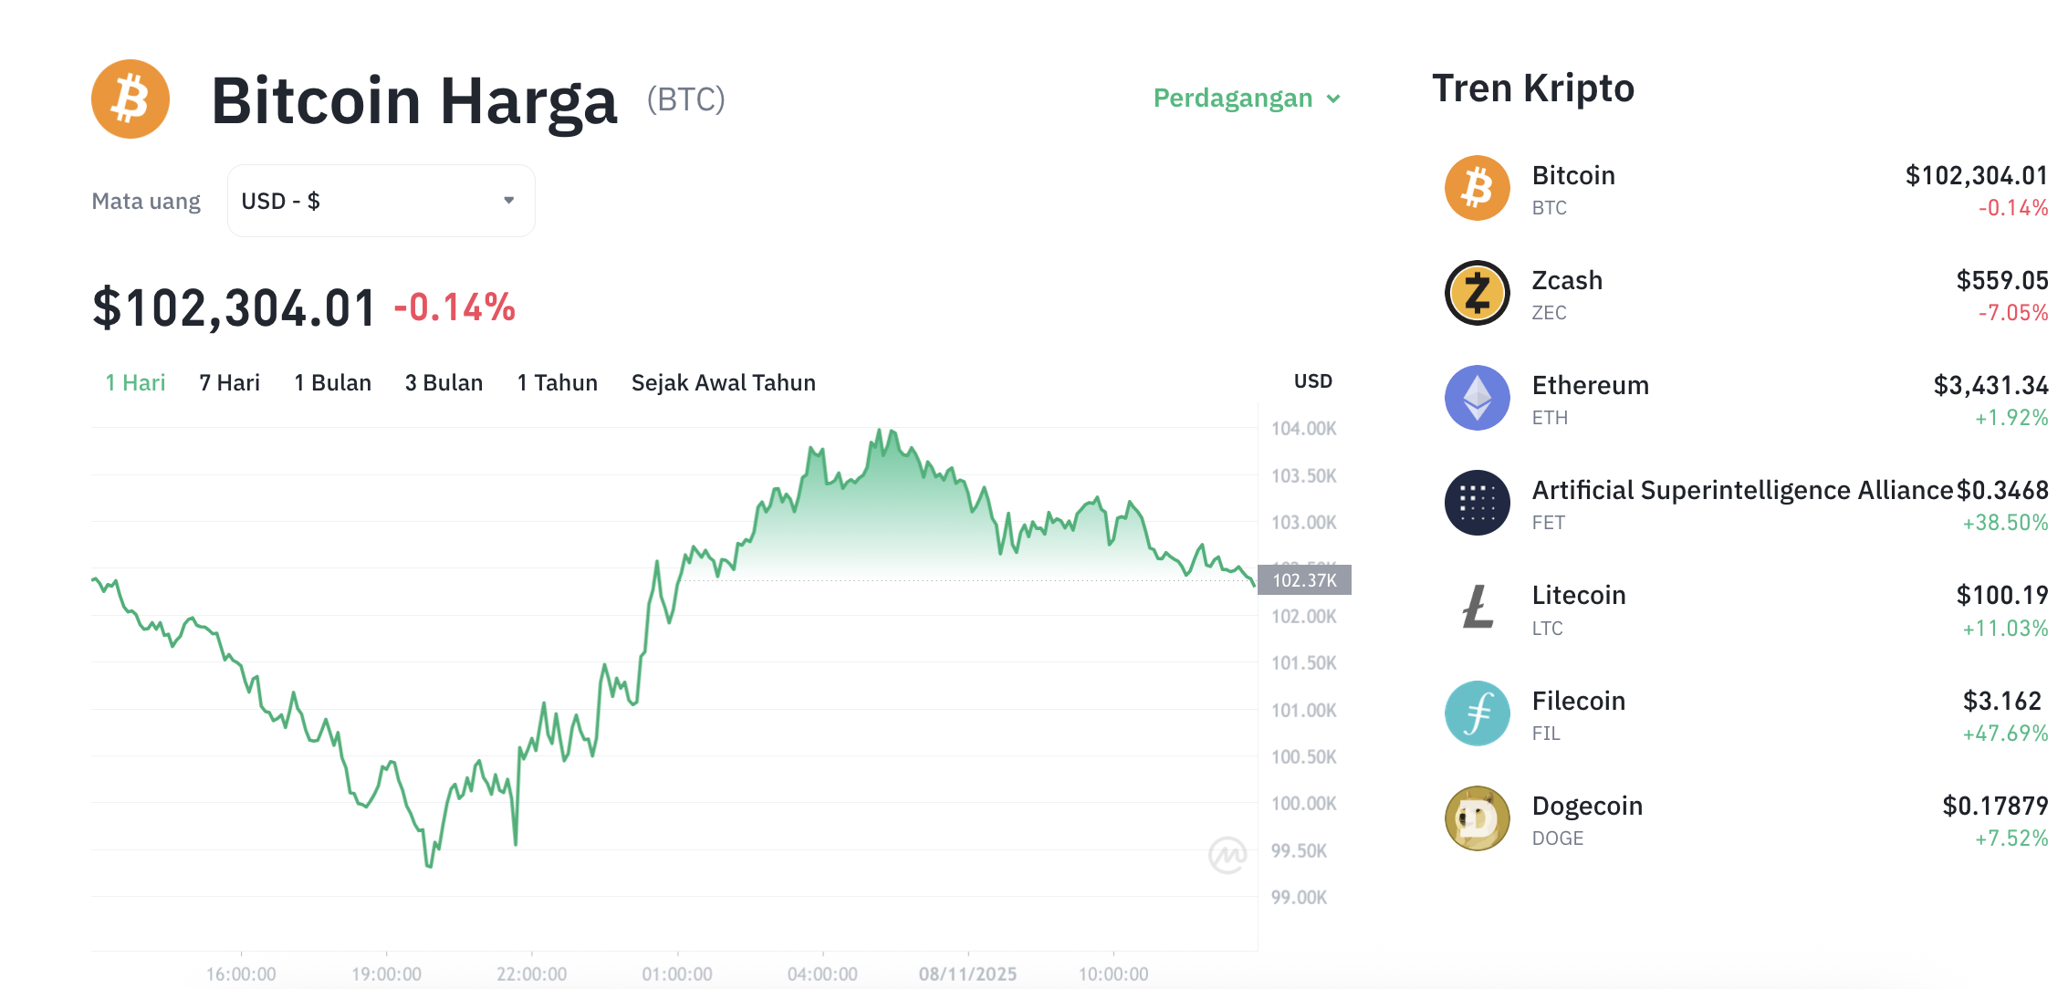Select the Zcash icon in Tren Kripto
Viewport: 2068px width, 989px height.
coord(1476,293)
